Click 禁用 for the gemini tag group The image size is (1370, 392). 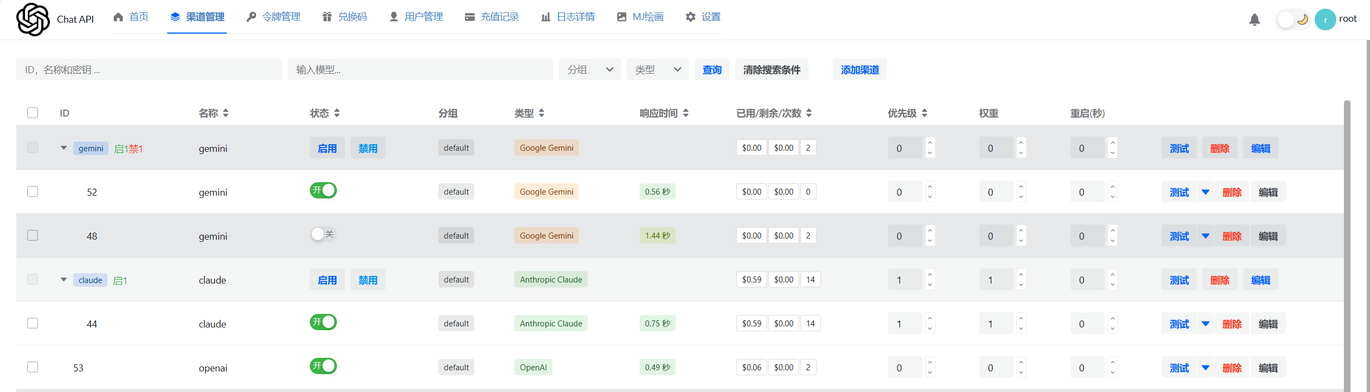[x=368, y=148]
